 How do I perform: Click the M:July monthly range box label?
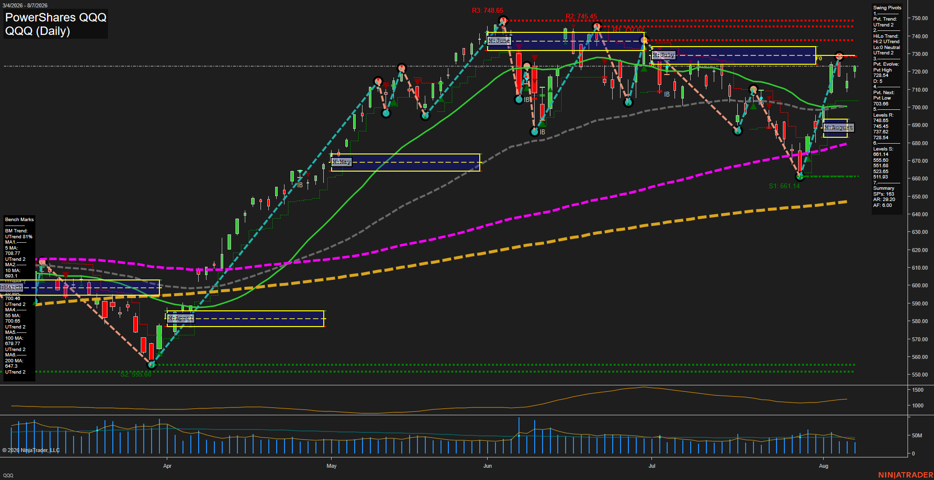664,55
